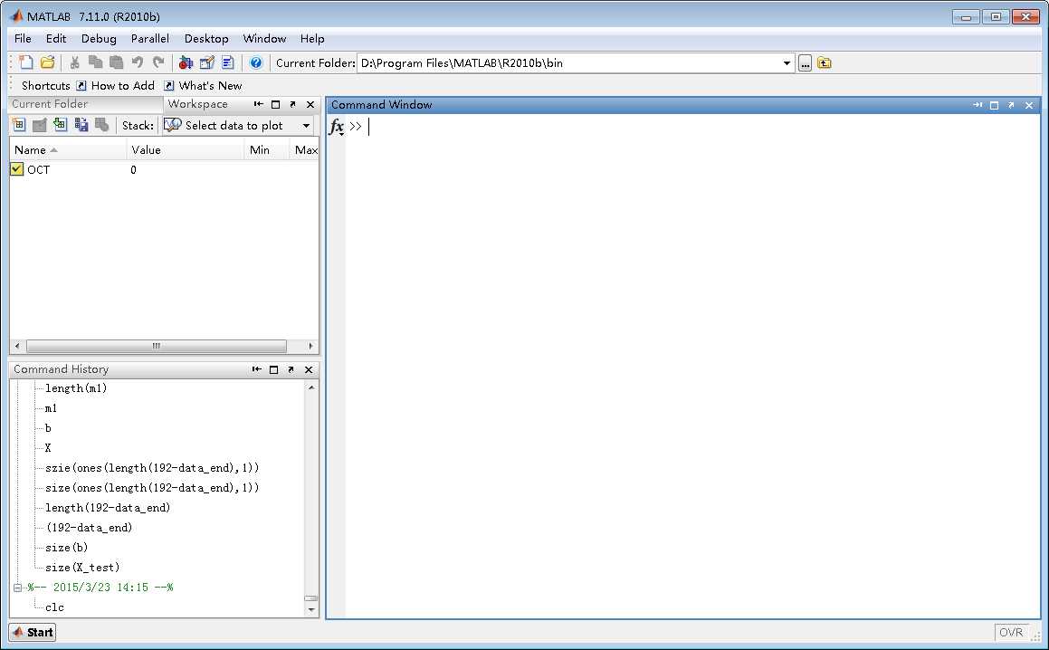Close the Workspace panel

[310, 104]
